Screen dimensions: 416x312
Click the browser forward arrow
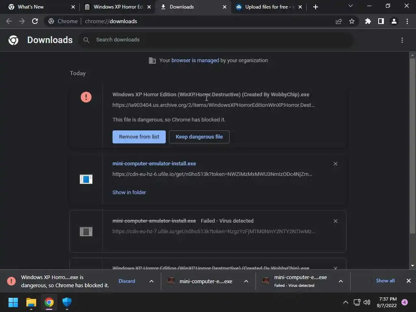[x=22, y=21]
